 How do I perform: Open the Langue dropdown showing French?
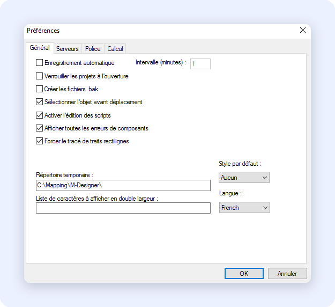coord(244,207)
